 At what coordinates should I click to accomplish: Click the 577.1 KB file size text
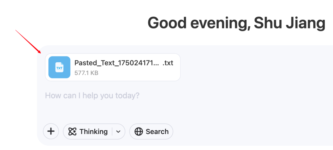(x=86, y=73)
